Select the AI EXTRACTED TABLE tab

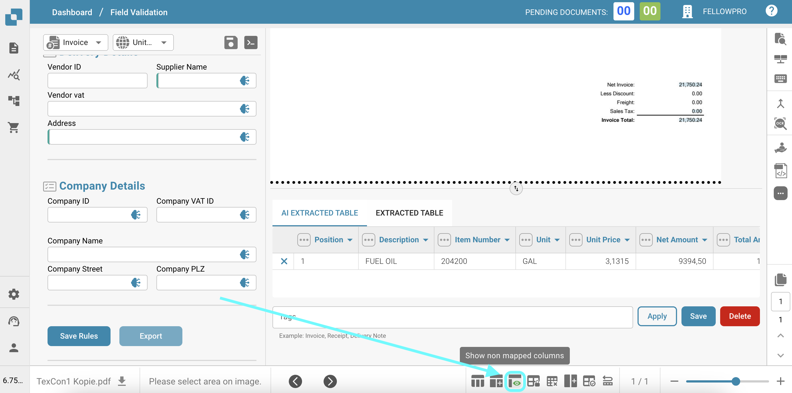(319, 213)
